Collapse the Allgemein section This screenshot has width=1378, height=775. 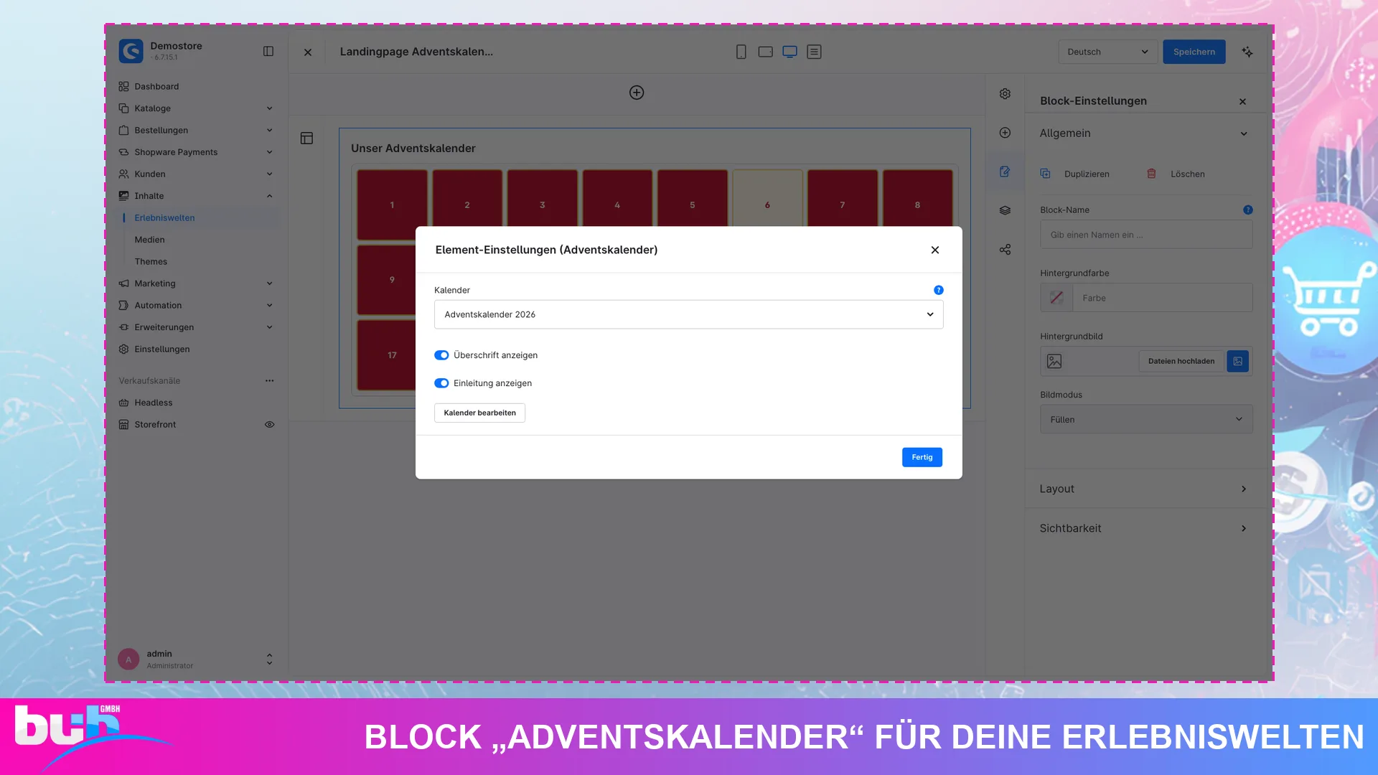[x=1146, y=133]
